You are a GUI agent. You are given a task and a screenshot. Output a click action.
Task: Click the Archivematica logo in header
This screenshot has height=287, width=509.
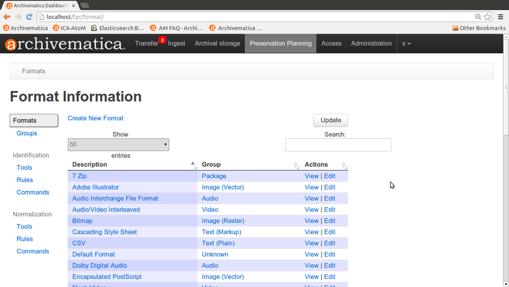pos(65,44)
